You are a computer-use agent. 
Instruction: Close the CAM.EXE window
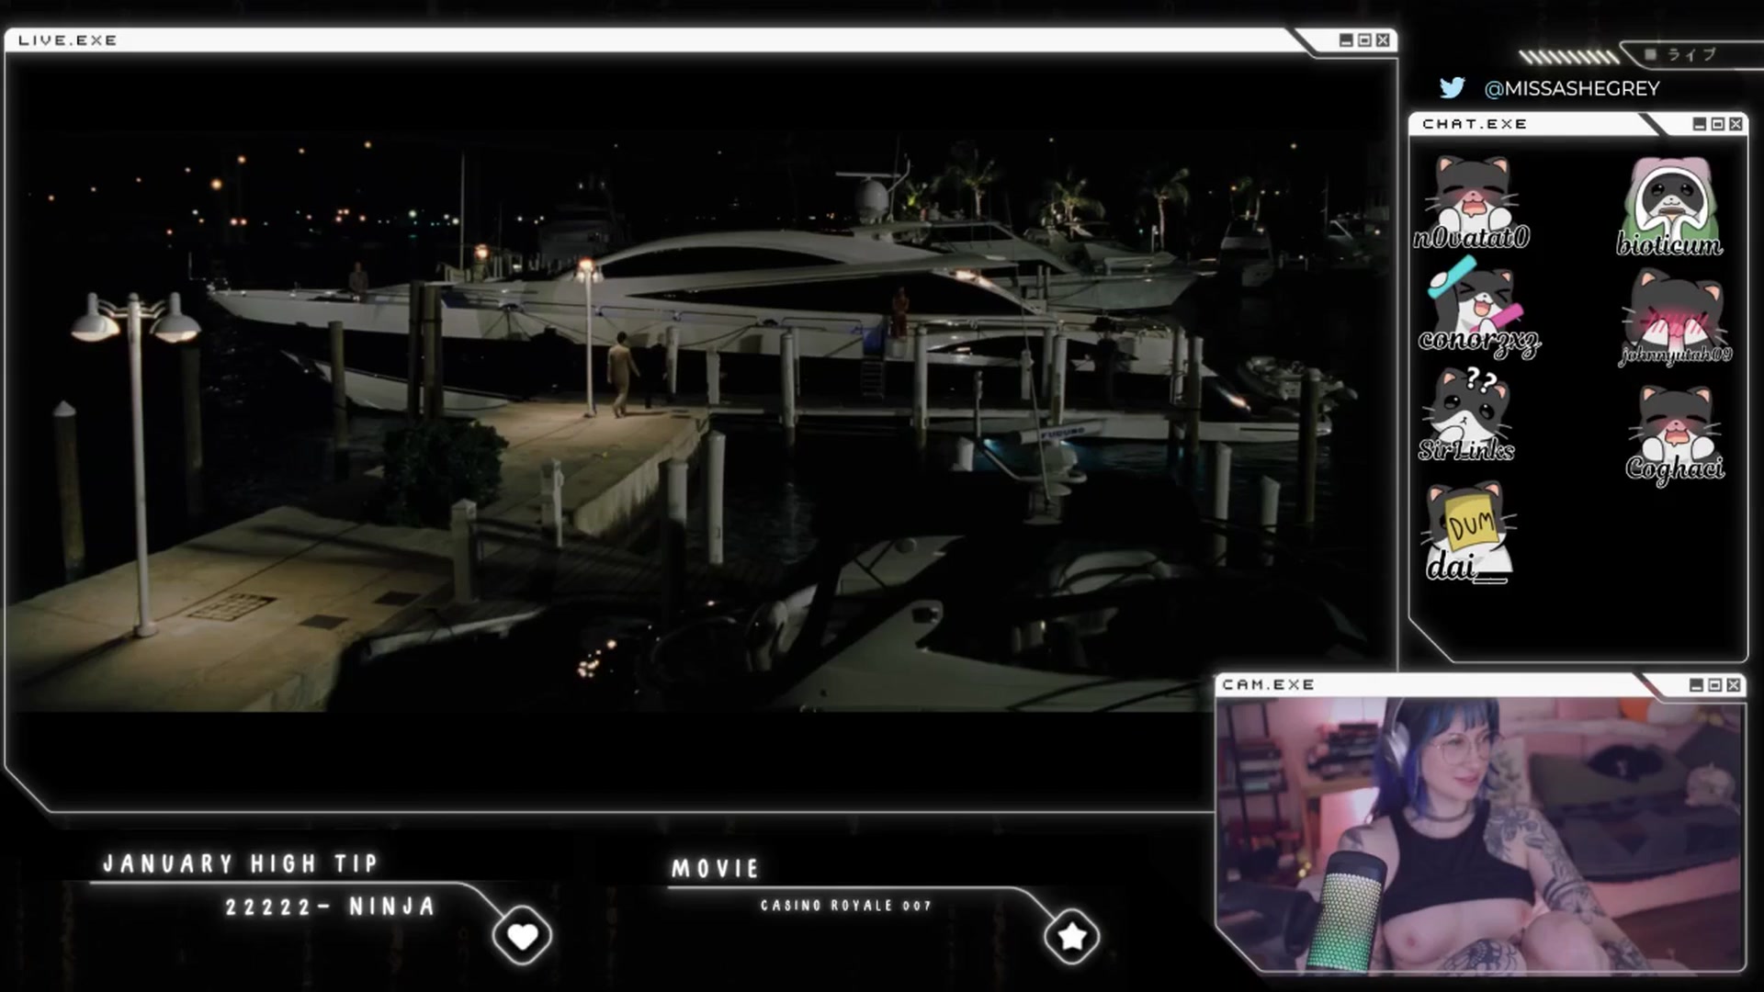click(x=1733, y=685)
